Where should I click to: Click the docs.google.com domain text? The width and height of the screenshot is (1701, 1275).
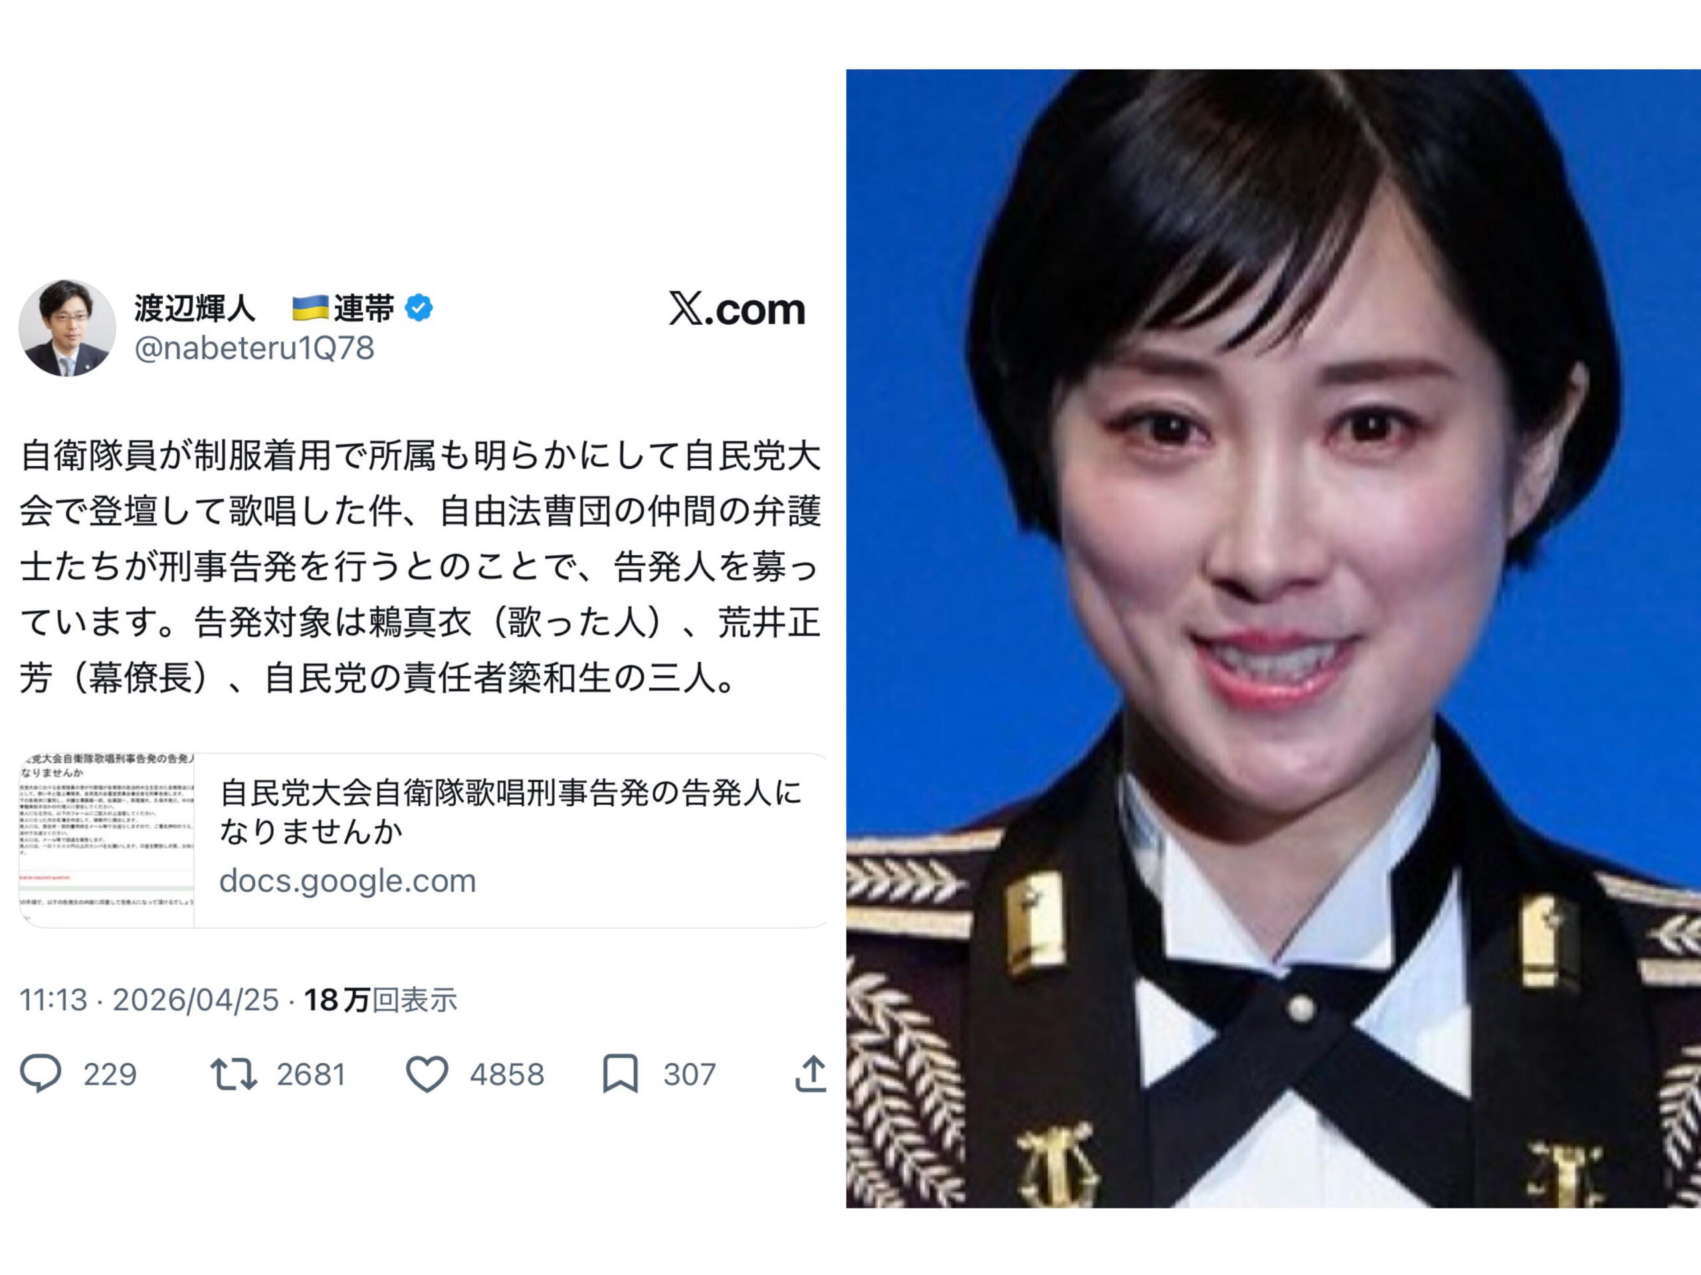(348, 881)
